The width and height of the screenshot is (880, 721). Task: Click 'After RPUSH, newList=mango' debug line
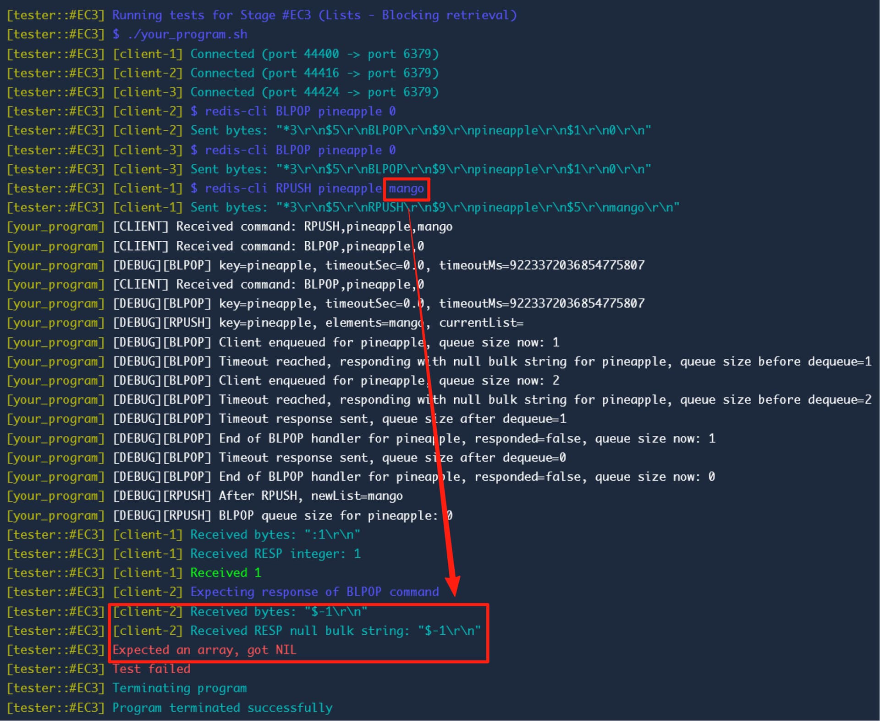(310, 496)
